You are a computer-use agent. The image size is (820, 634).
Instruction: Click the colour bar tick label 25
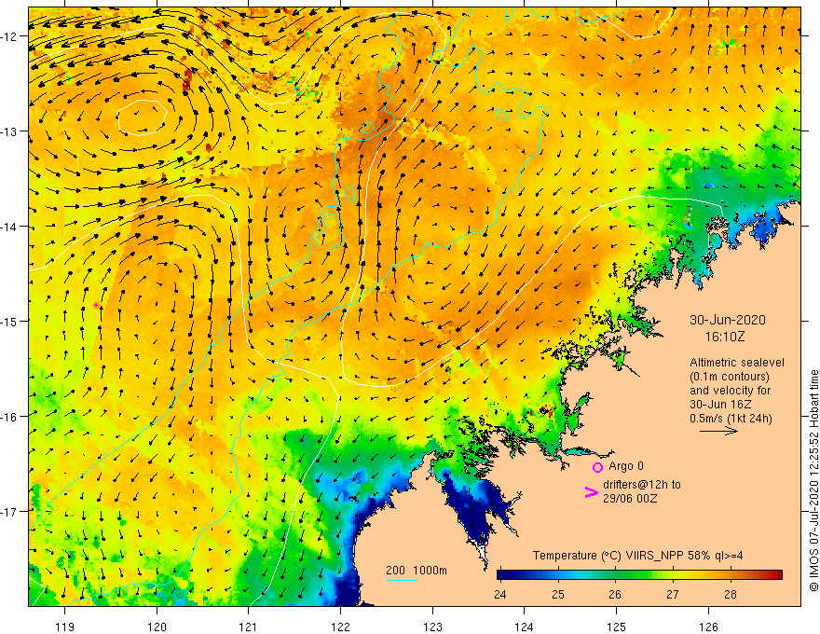[x=558, y=594]
